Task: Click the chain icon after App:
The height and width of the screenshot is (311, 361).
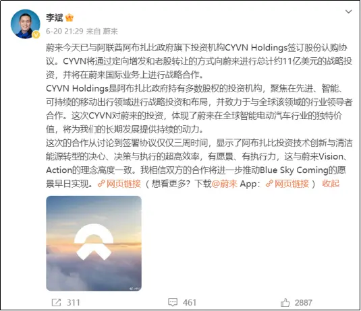Action: click(x=269, y=184)
